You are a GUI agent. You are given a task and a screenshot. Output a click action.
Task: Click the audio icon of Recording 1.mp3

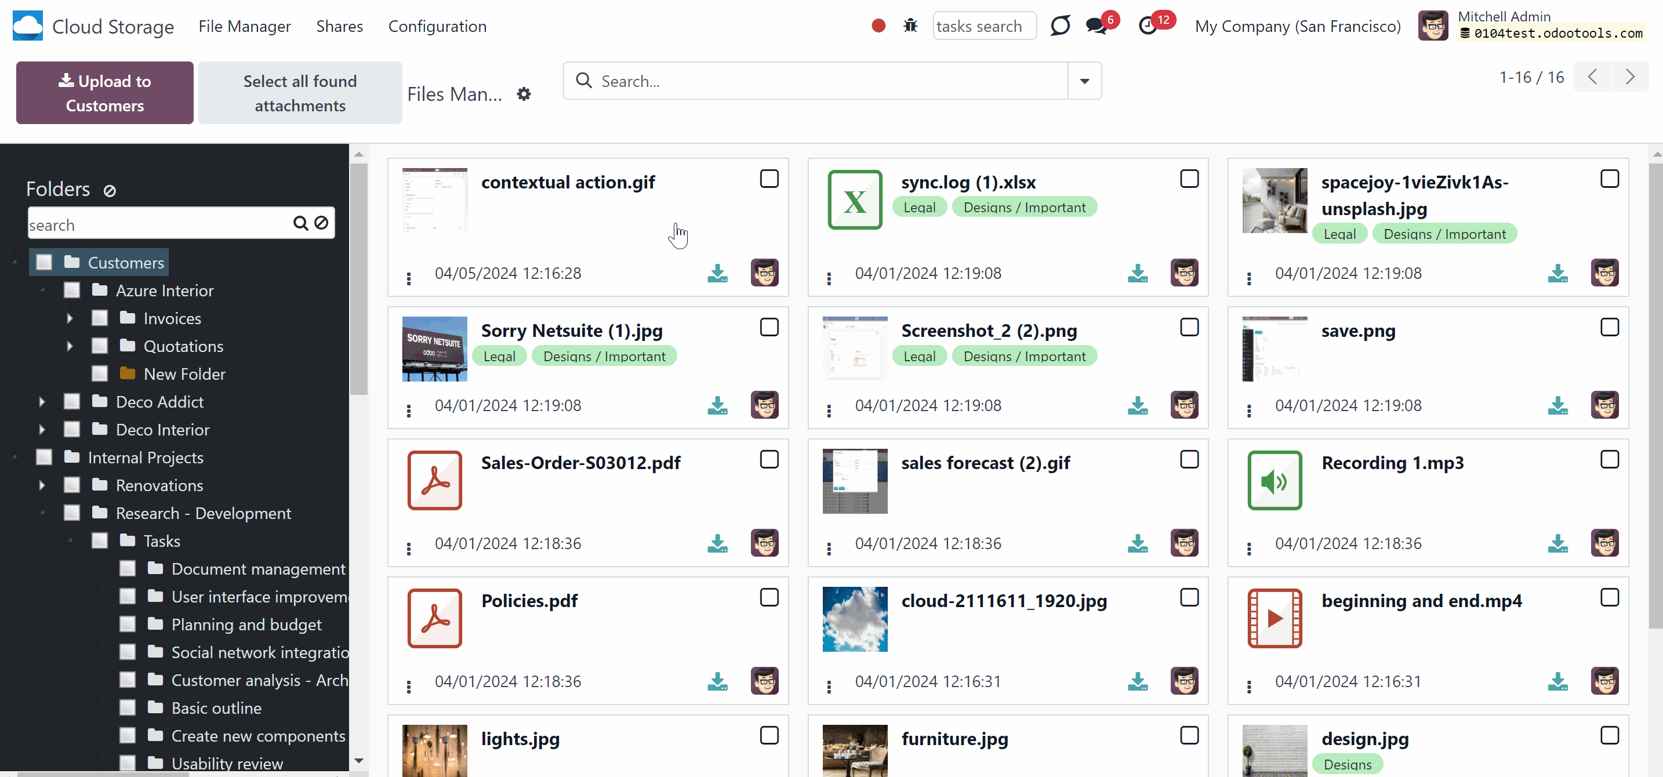pyautogui.click(x=1275, y=480)
